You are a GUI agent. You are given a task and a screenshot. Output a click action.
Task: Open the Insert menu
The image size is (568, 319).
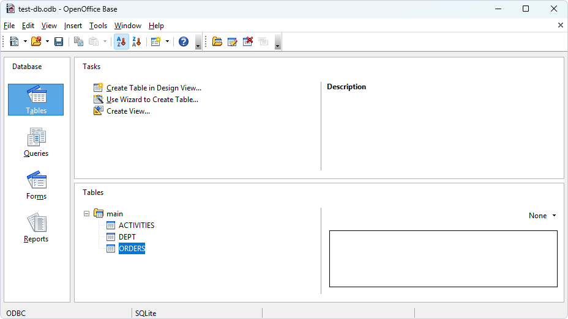(x=73, y=26)
